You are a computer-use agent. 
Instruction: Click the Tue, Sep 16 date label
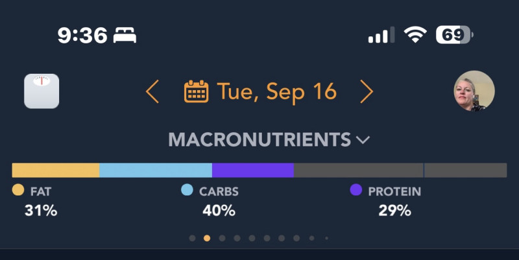(x=277, y=91)
